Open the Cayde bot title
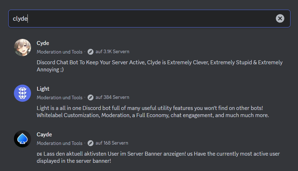Viewport: 298px width, 171px height. [x=44, y=135]
